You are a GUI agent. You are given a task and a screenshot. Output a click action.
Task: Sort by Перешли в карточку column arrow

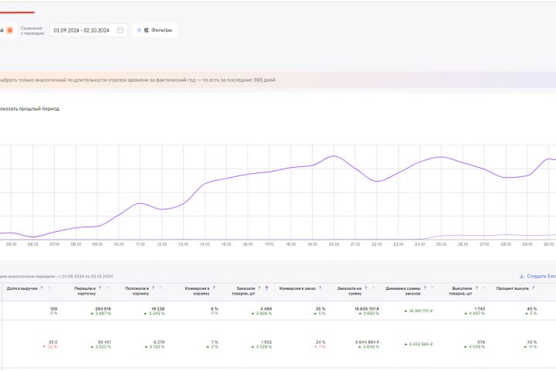point(108,288)
